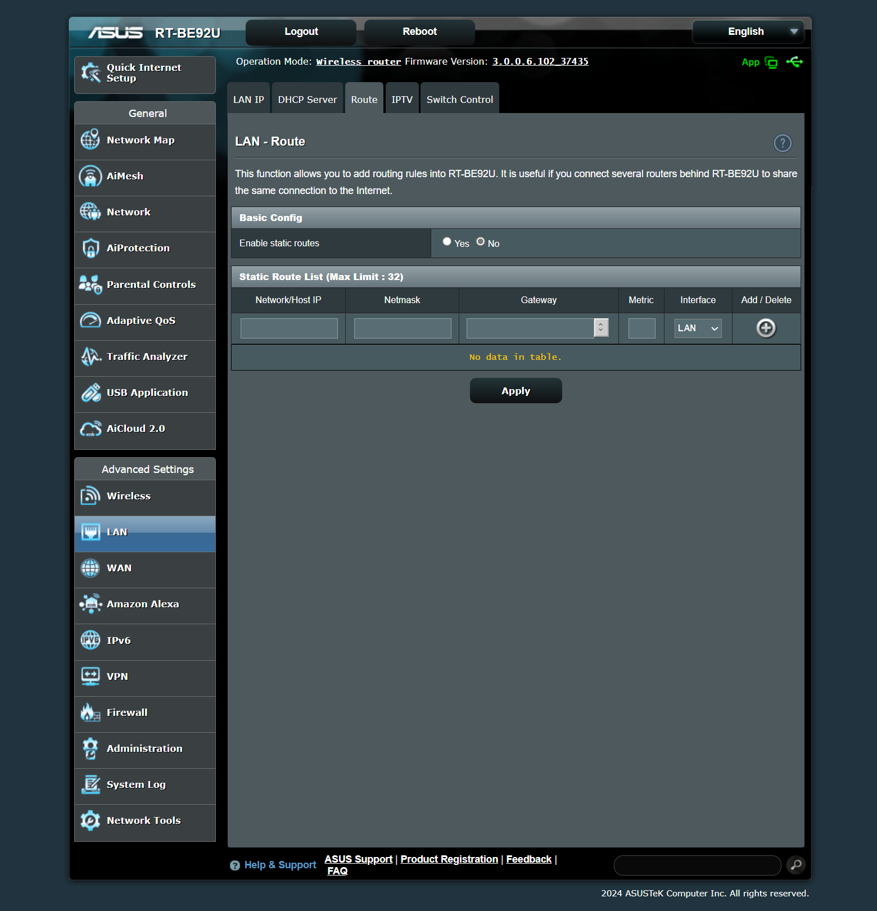Click the Adaptive QoS gauge icon
The width and height of the screenshot is (877, 911).
tap(90, 321)
